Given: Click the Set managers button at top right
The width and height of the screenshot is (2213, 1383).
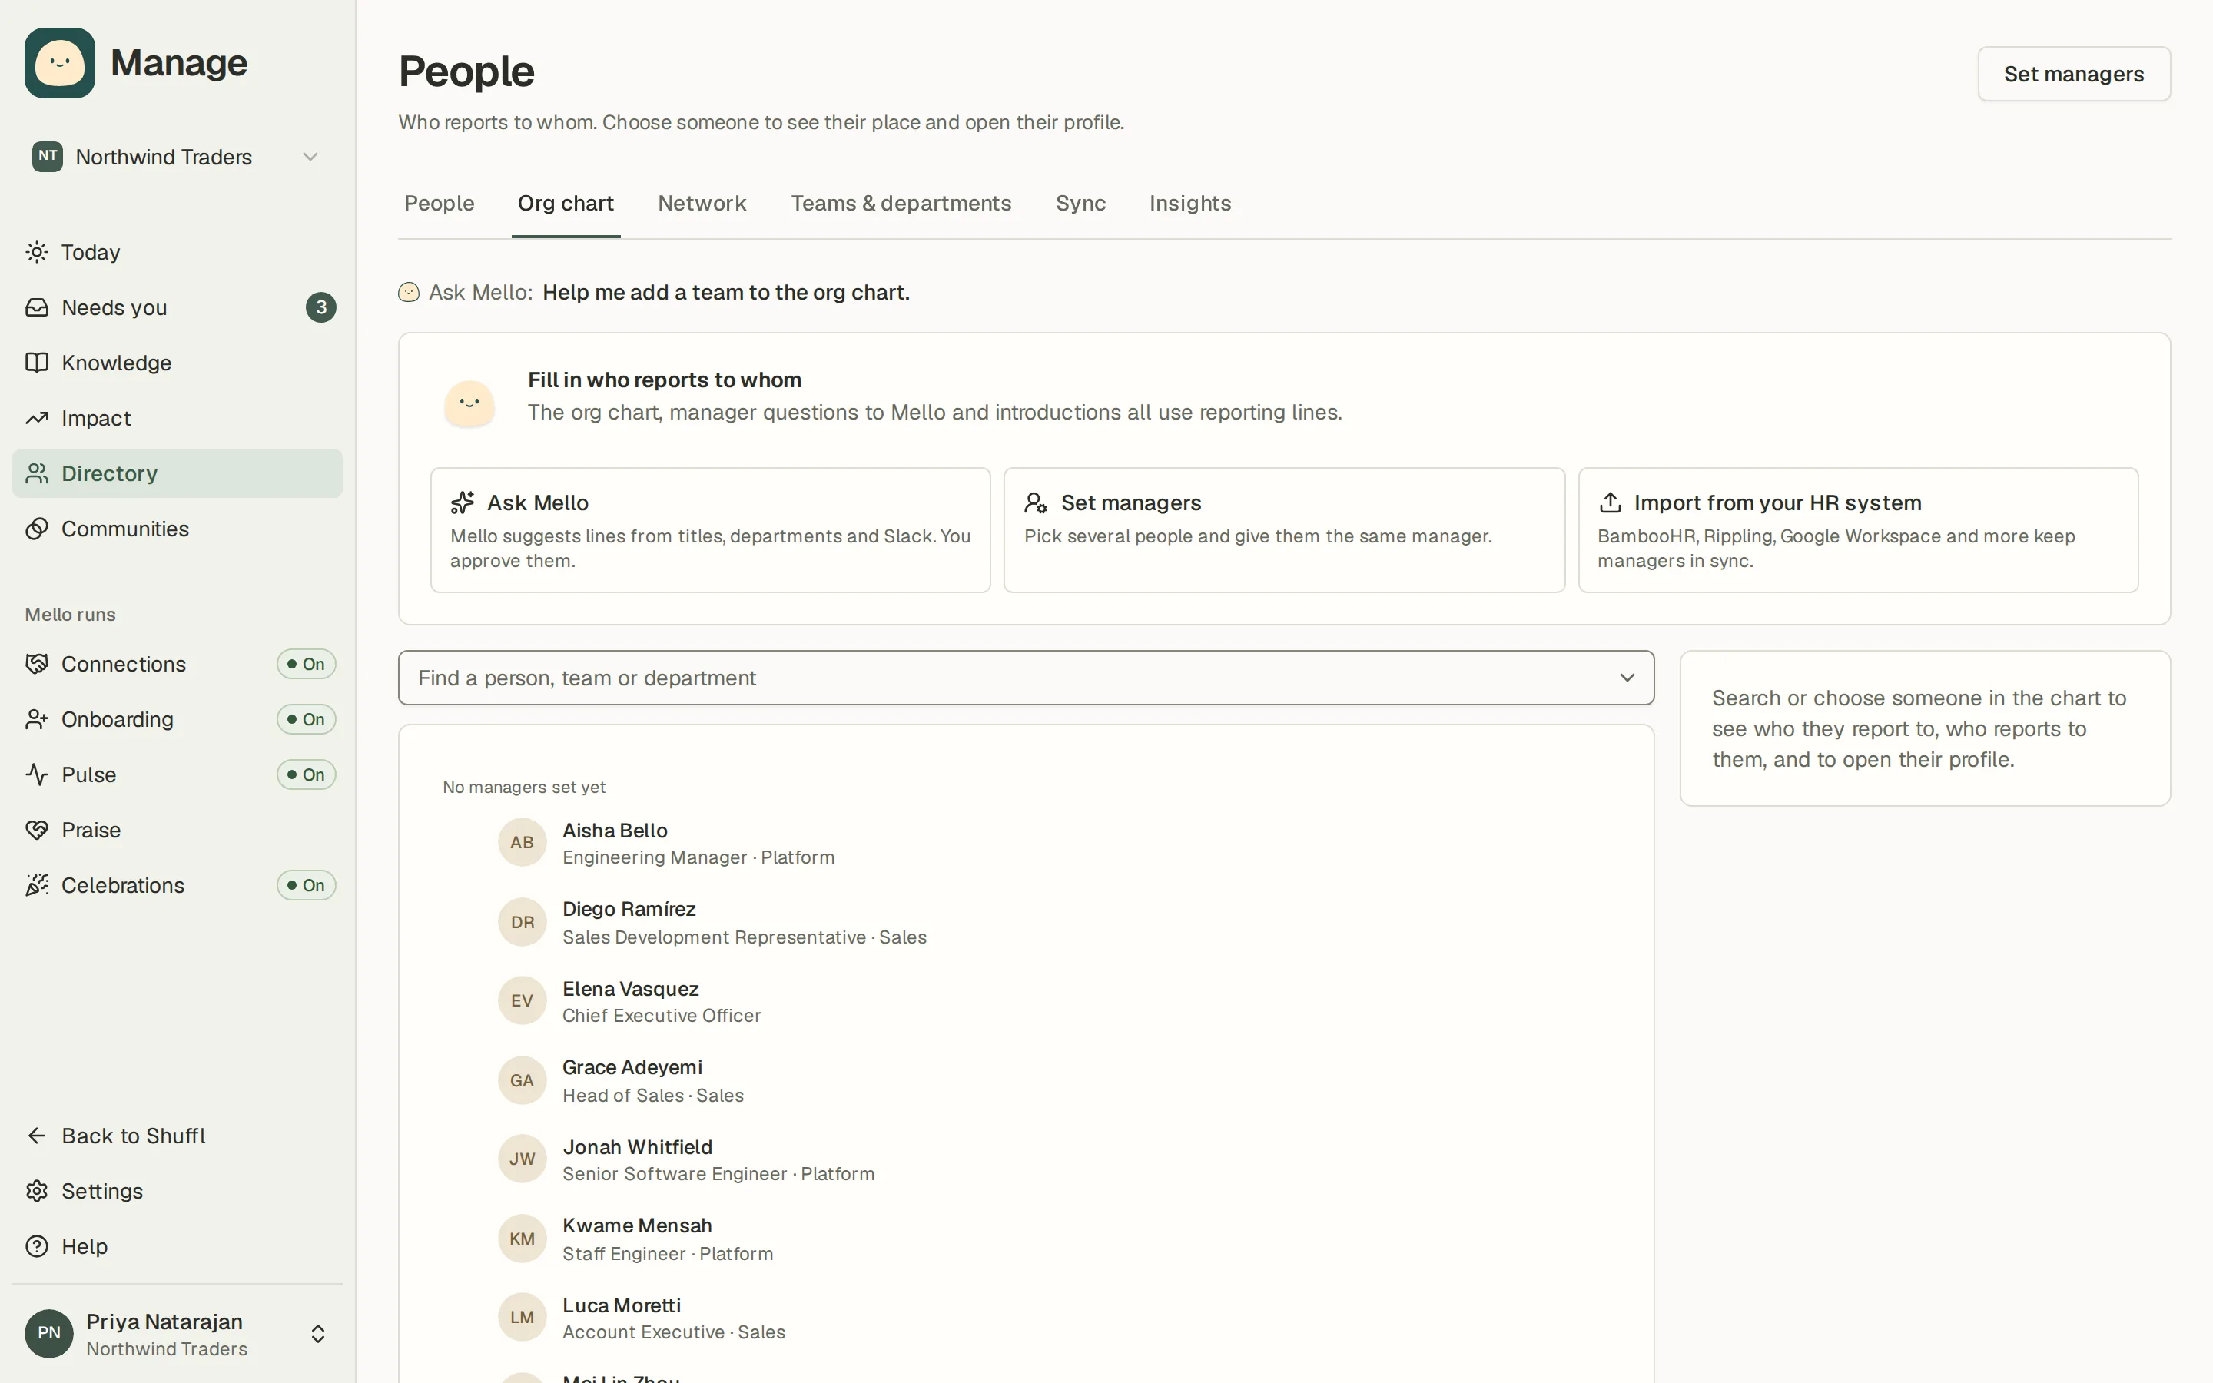Looking at the screenshot, I should click(x=2073, y=74).
